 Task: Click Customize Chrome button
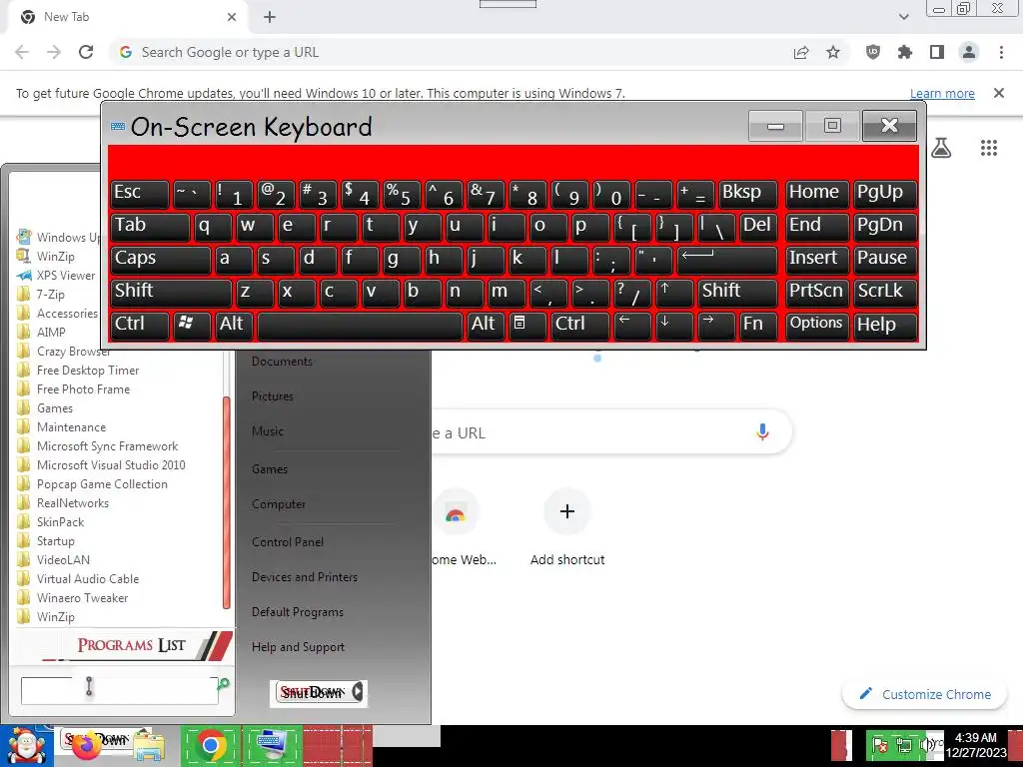(925, 694)
